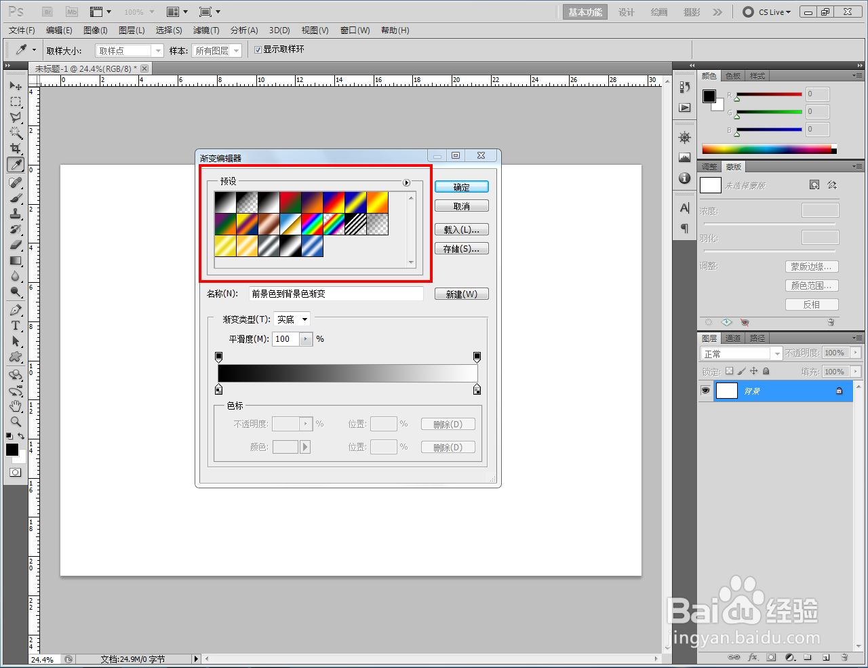Image resolution: width=868 pixels, height=668 pixels.
Task: Open the Histogram panel icon
Action: (685, 158)
